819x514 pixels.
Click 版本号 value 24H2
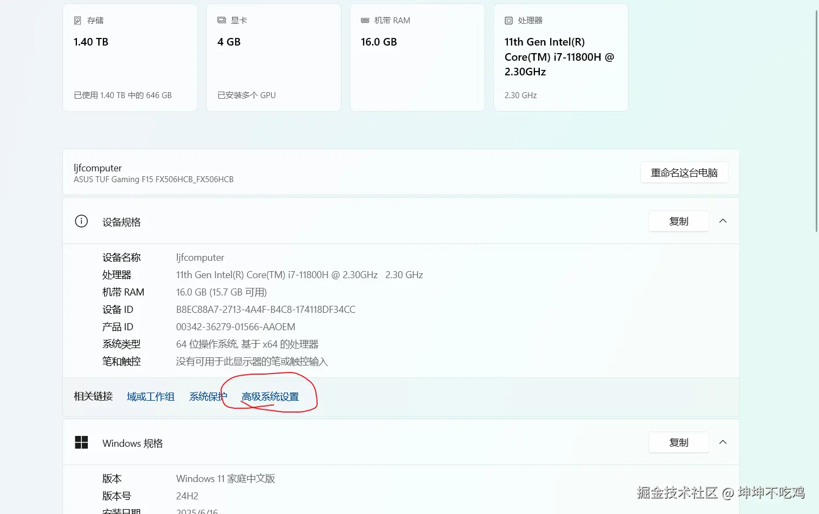click(x=187, y=496)
